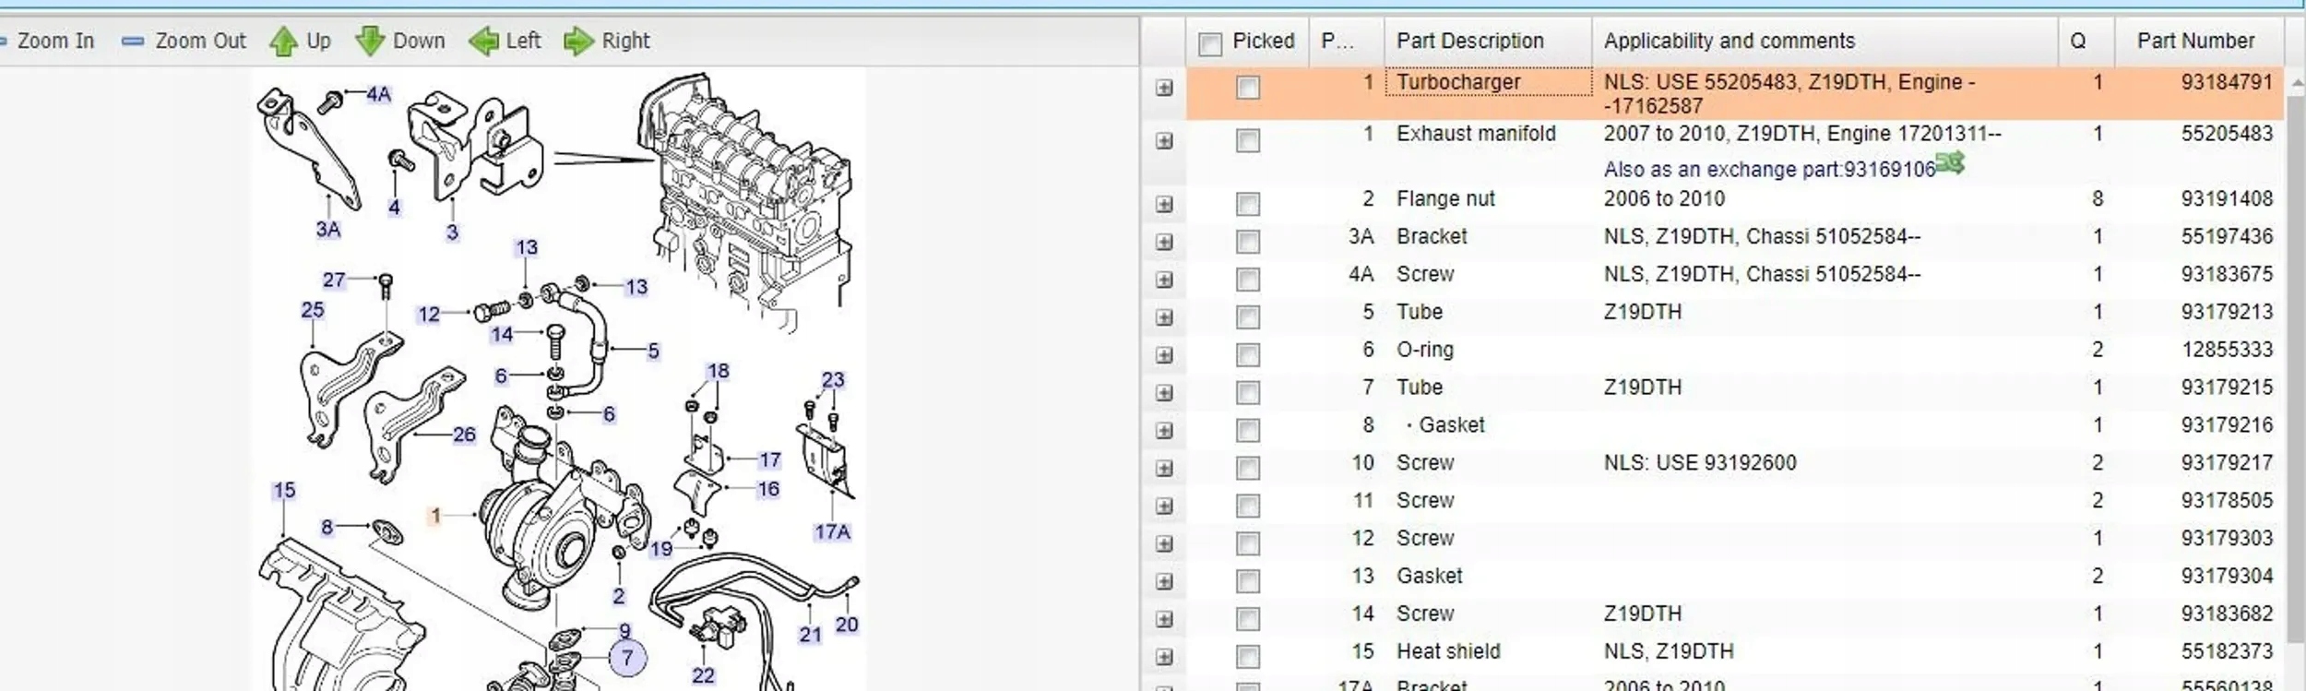Expand the Tube 93179215 row
Screen dimensions: 2306x691
1164,393
